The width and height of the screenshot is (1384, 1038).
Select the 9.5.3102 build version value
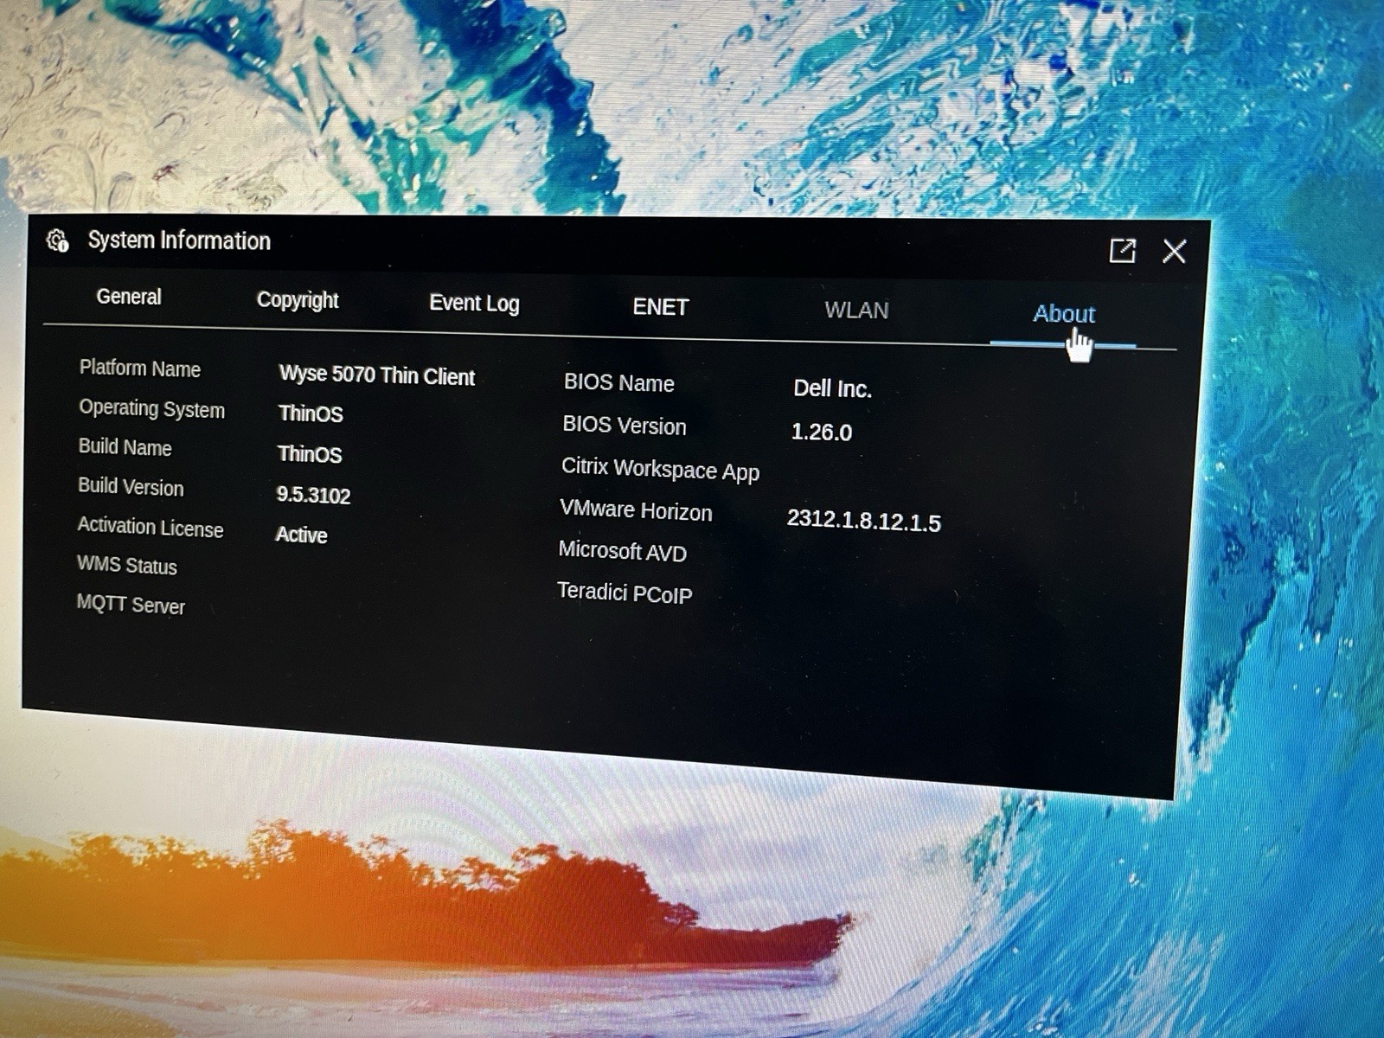point(313,495)
